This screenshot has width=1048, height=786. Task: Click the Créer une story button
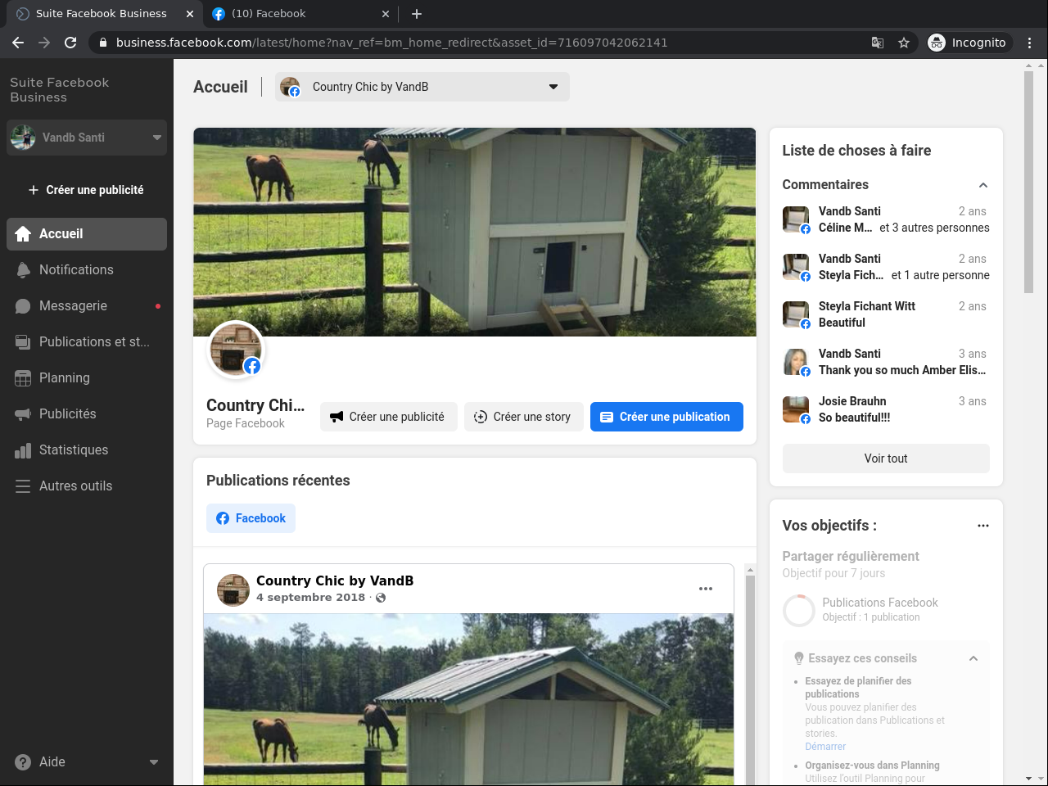click(x=524, y=417)
